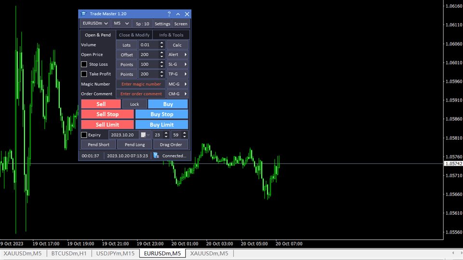Viewport: 463px width, 260px height.
Task: Click the Offset open price mode button
Action: [126, 54]
